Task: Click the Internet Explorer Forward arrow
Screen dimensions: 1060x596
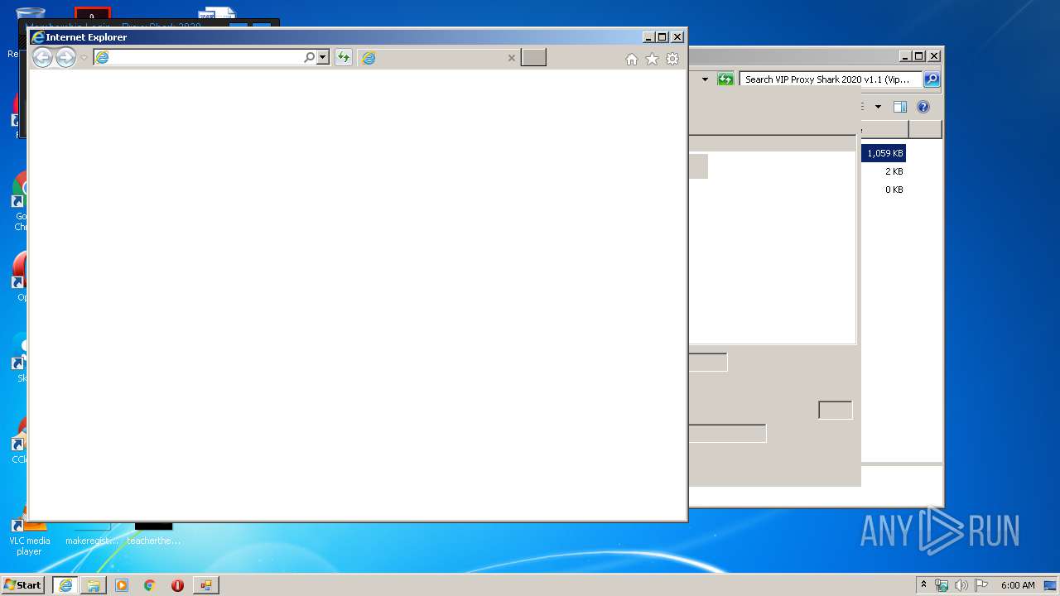Action: pyautogui.click(x=65, y=57)
